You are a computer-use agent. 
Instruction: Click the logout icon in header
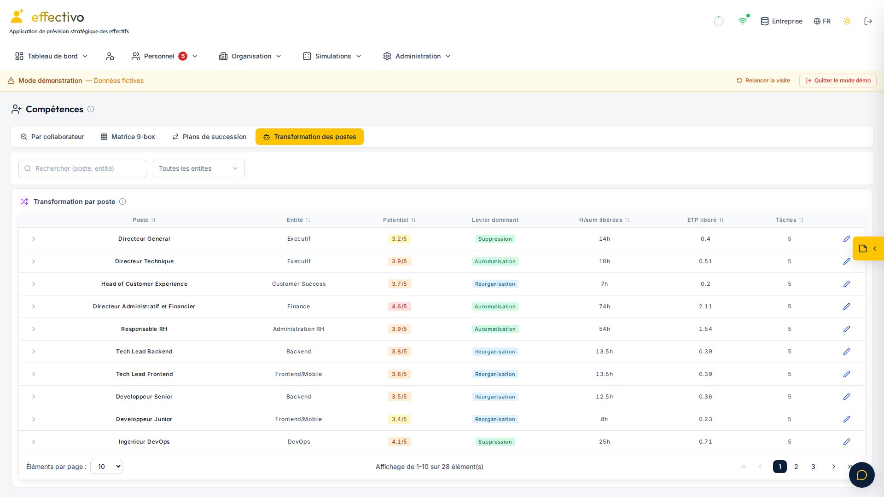868,21
